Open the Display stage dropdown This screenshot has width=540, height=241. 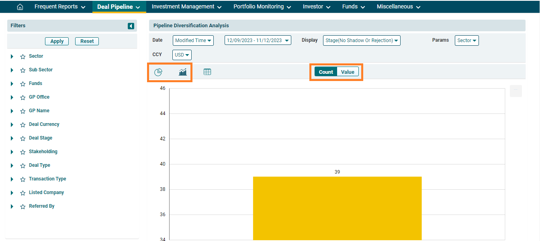click(362, 41)
